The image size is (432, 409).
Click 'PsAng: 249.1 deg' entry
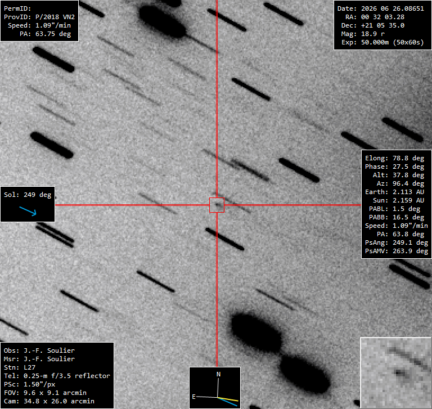pos(397,243)
